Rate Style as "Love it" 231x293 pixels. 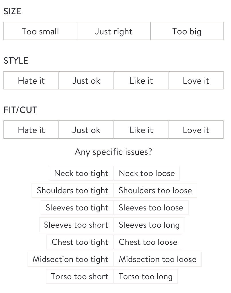click(x=196, y=80)
